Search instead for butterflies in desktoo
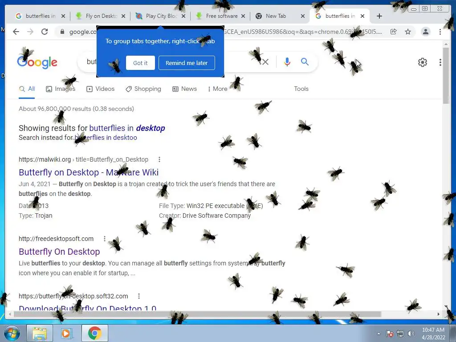 pos(106,138)
